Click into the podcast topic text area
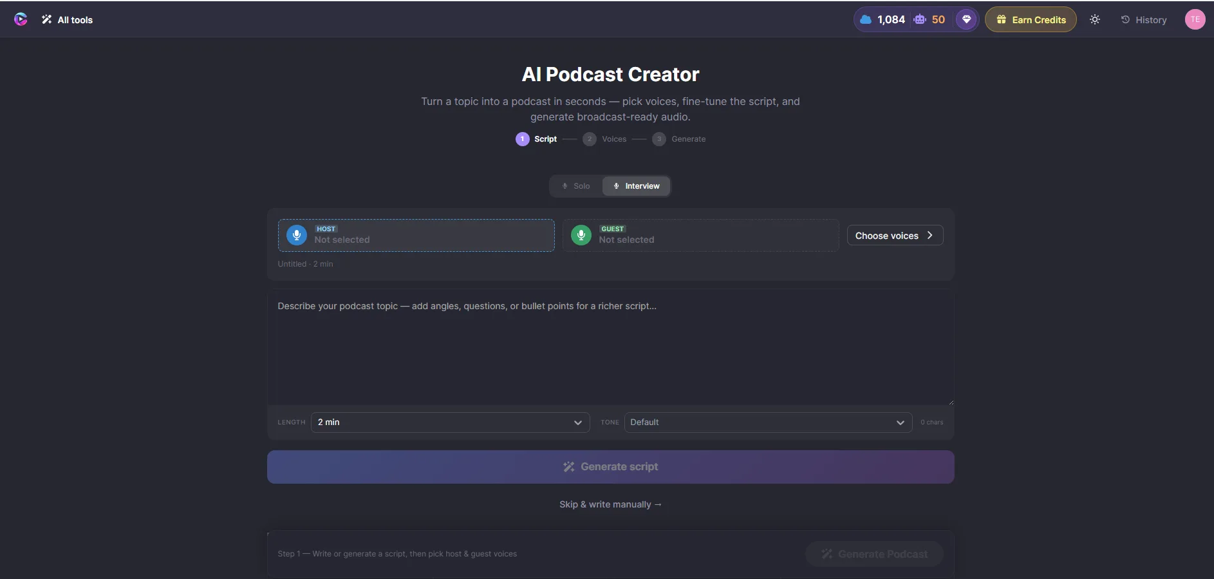The height and width of the screenshot is (579, 1214). coord(610,347)
